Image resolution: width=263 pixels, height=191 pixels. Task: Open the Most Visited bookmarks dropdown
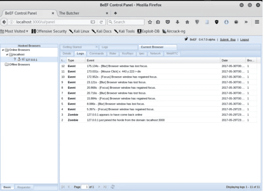tap(15, 31)
